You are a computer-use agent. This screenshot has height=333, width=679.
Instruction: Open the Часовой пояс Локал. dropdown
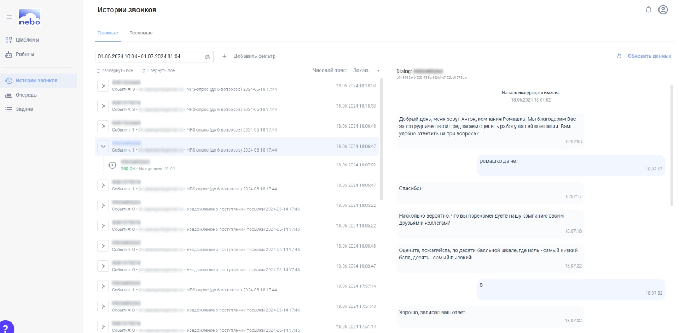pyautogui.click(x=366, y=70)
